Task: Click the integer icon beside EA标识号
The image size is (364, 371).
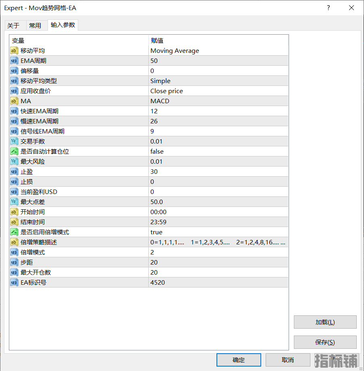Action: point(14,283)
